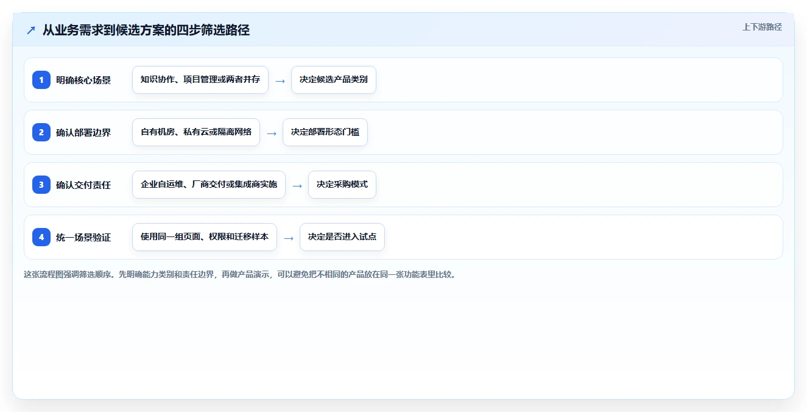807x412 pixels.
Task: Select the 统一场景验证 step label
Action: [83, 237]
